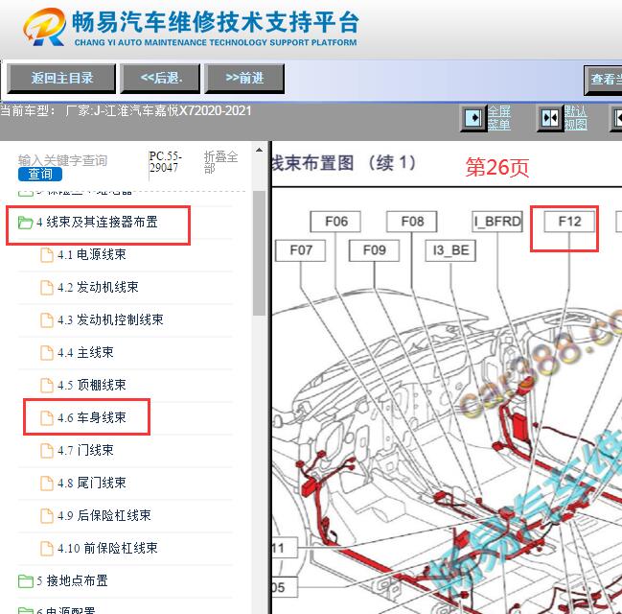Image resolution: width=622 pixels, height=614 pixels.
Task: Go forward with the >>前进 button
Action: (x=244, y=79)
